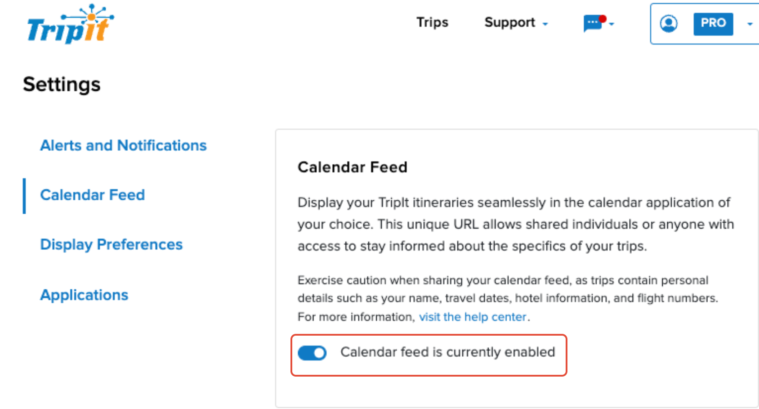This screenshot has width=759, height=409.
Task: Expand the account menu caret beside PRO
Action: [750, 24]
